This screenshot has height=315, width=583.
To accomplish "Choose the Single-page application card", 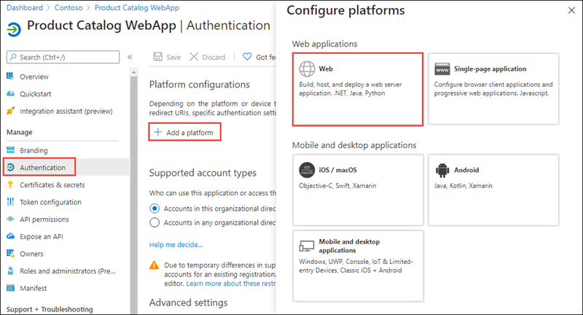I will [493, 88].
